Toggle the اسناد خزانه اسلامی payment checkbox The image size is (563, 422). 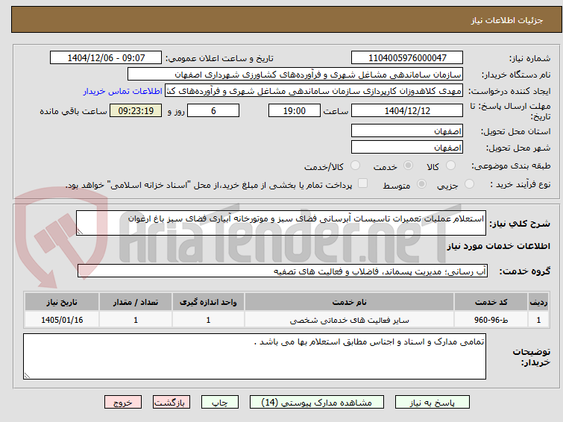click(363, 183)
